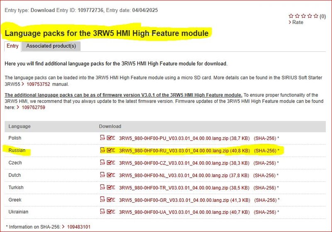Open the SHA-256 link for Dutch
Viewport: 332px width, 232px height.
click(264, 175)
